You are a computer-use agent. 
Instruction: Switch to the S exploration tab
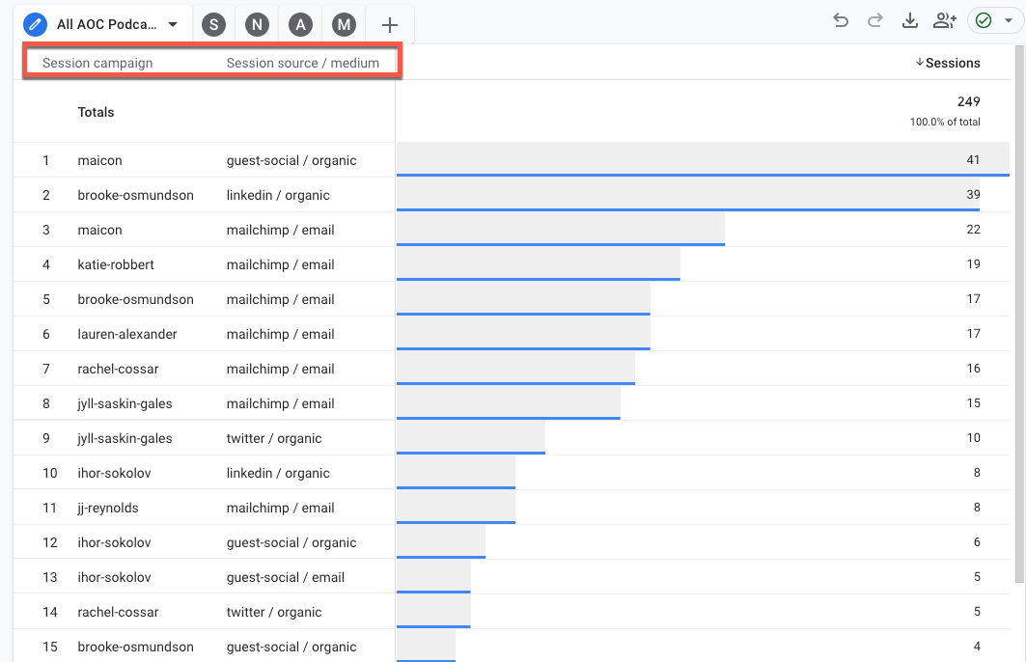[x=213, y=25]
